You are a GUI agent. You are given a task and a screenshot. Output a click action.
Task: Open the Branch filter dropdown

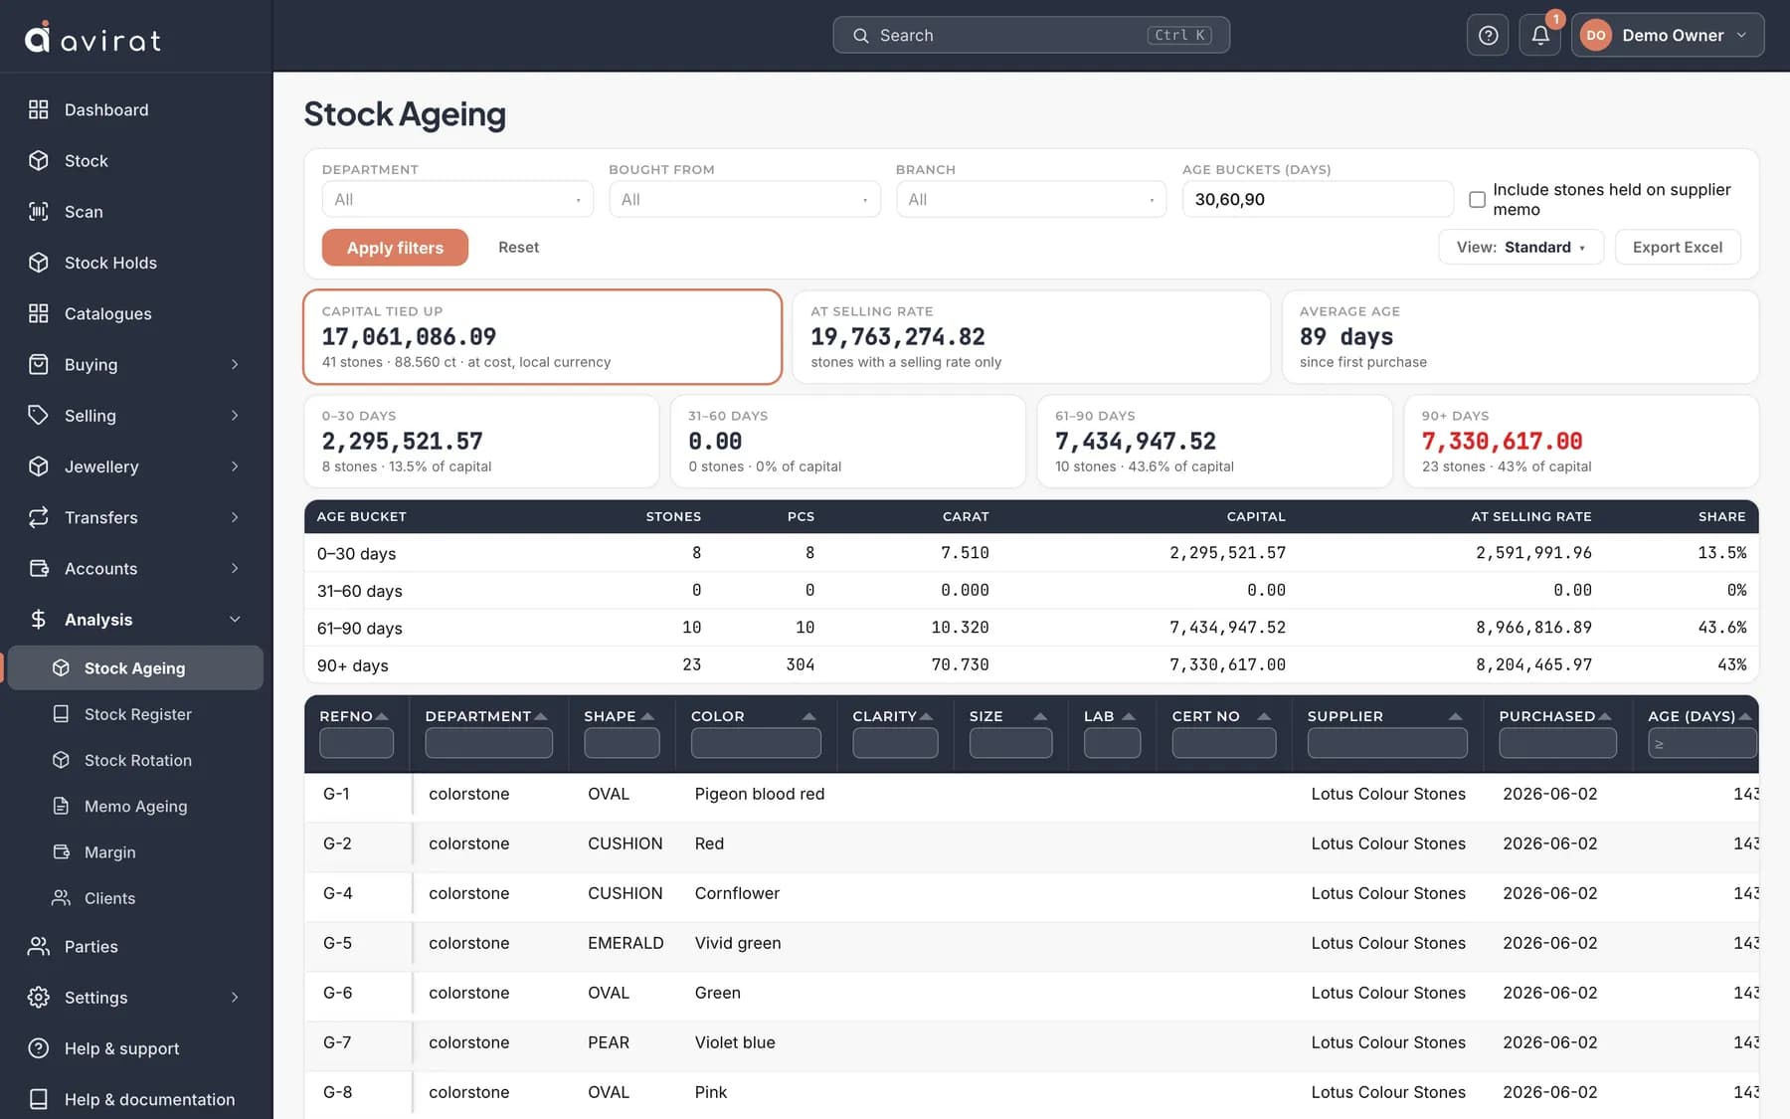1031,199
